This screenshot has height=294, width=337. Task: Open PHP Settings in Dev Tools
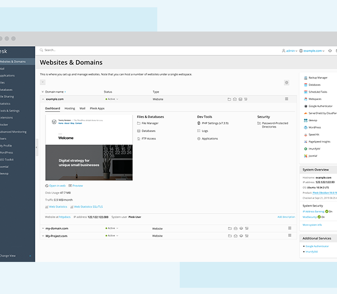215,123
